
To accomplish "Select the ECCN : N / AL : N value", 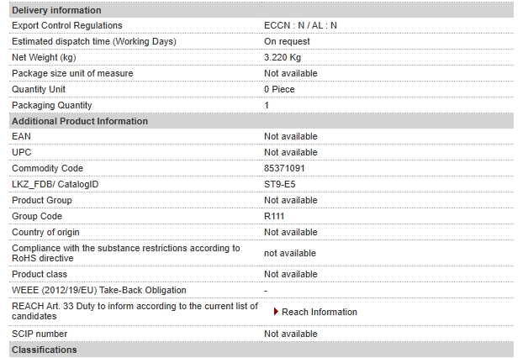I will point(300,26).
